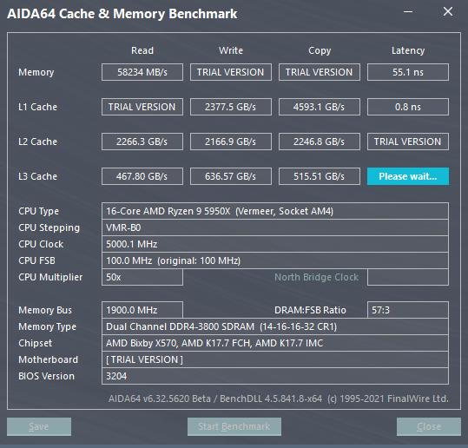Click the Memory Type DDR4-3800 field
468x448 pixels.
(x=275, y=326)
